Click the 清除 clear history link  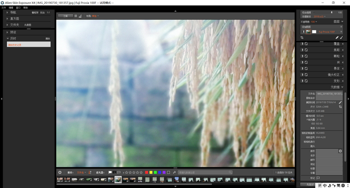click(47, 38)
